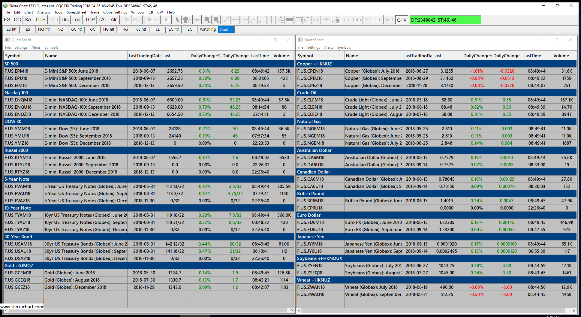Toggle the FS toolbar button
The width and height of the screenshot is (581, 317).
click(7, 20)
